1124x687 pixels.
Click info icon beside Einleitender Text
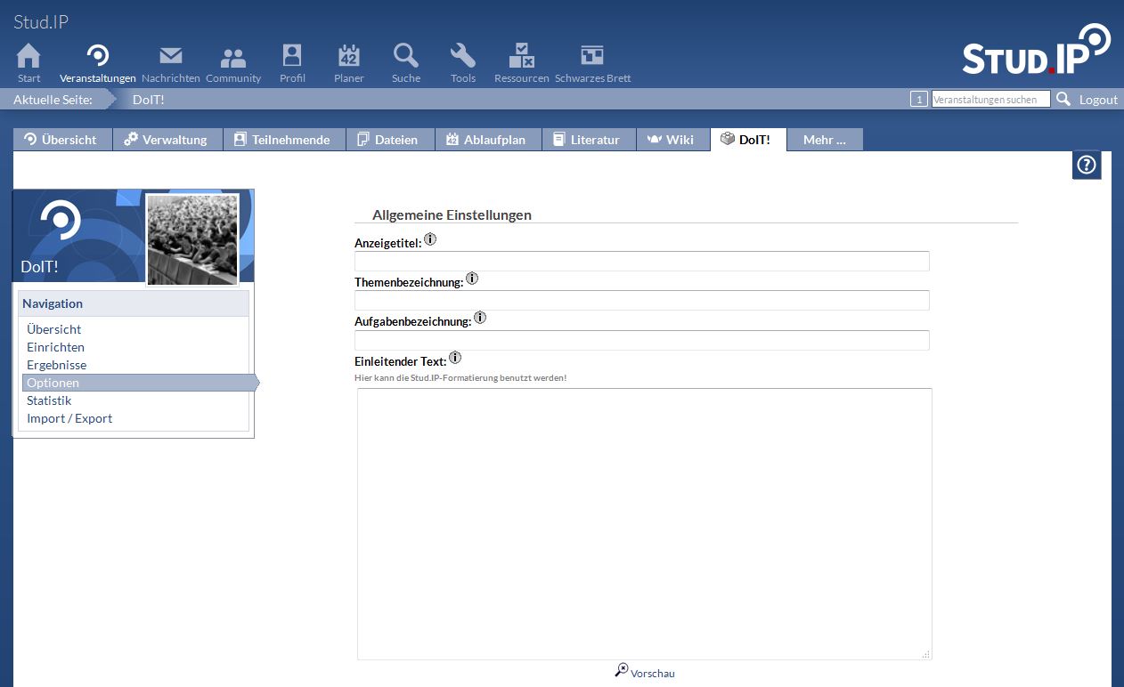pyautogui.click(x=455, y=358)
